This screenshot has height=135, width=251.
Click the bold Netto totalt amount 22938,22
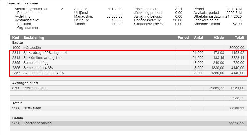point(237,108)
